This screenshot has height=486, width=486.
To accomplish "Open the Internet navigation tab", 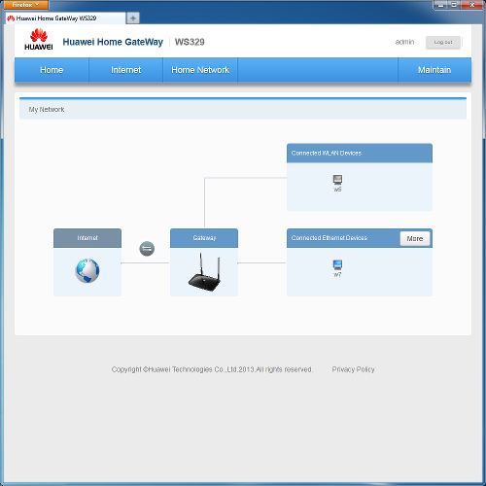I will tap(126, 70).
